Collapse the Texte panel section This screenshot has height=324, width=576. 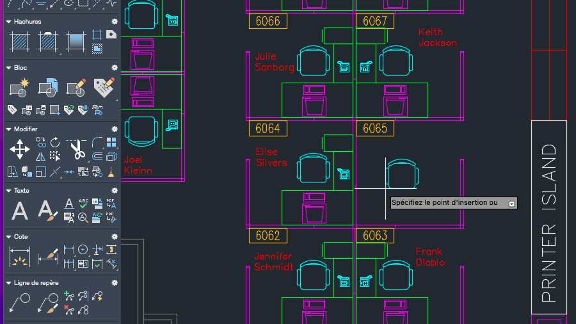(x=8, y=191)
